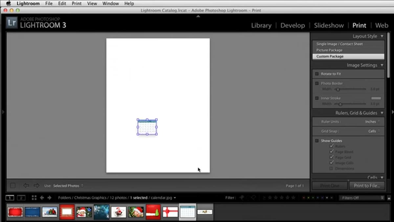Image resolution: width=394 pixels, height=222 pixels.
Task: Enable Inner Stroke checkbox
Action: point(317,98)
